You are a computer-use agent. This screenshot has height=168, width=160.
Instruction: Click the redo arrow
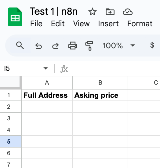tap(56, 46)
